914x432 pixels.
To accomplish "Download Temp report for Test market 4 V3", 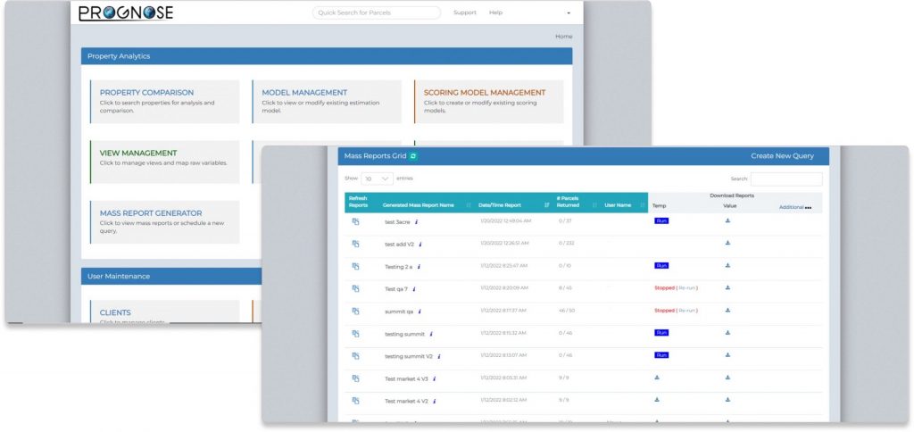I will tap(657, 378).
